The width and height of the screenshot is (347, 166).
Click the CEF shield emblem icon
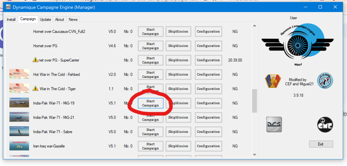pyautogui.click(x=273, y=81)
